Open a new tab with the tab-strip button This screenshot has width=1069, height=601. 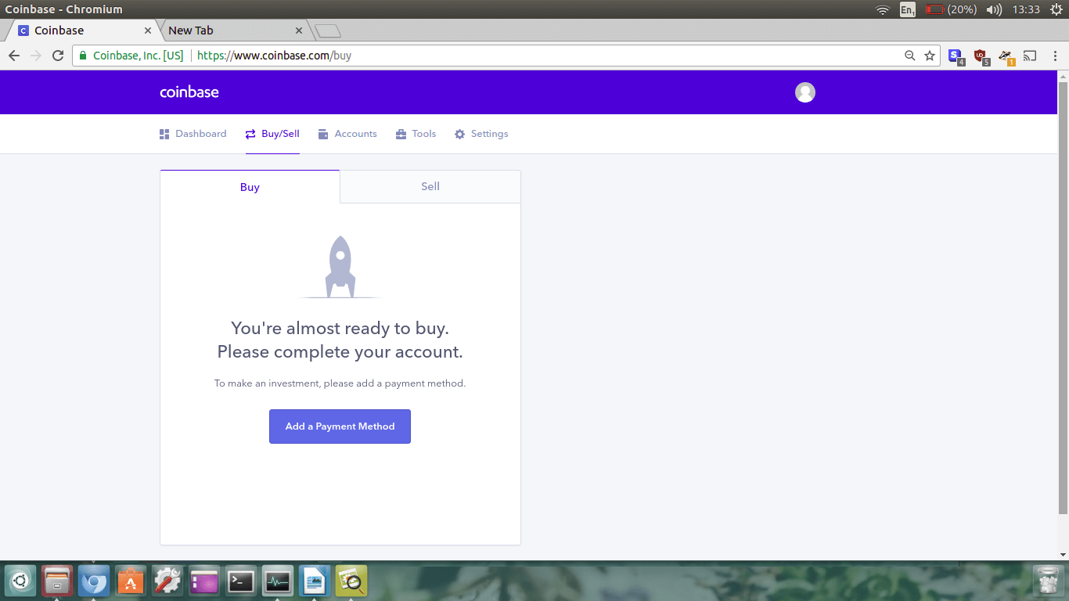pos(327,31)
